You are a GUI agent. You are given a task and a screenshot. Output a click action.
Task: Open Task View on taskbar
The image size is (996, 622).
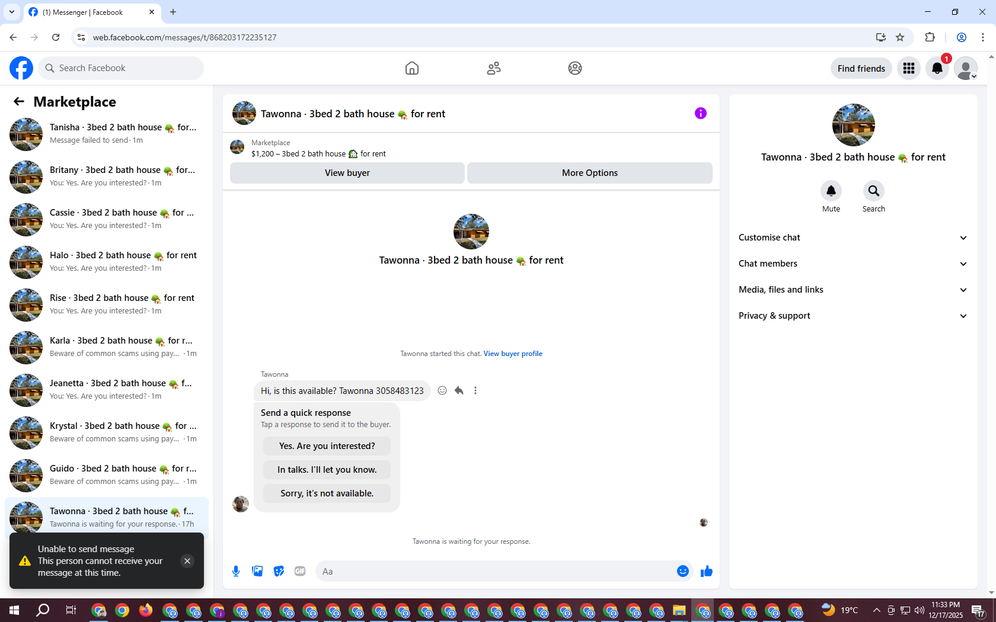(x=71, y=610)
